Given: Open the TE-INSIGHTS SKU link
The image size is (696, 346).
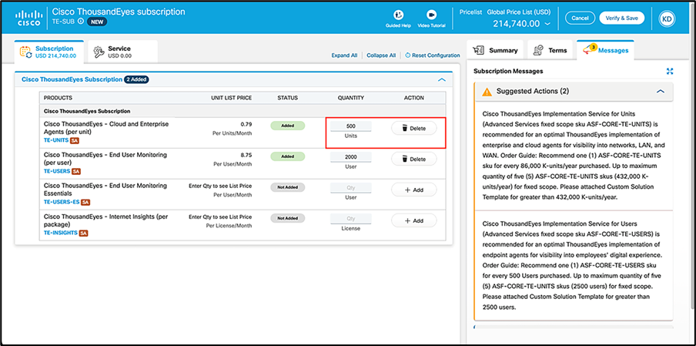Looking at the screenshot, I should tap(60, 233).
